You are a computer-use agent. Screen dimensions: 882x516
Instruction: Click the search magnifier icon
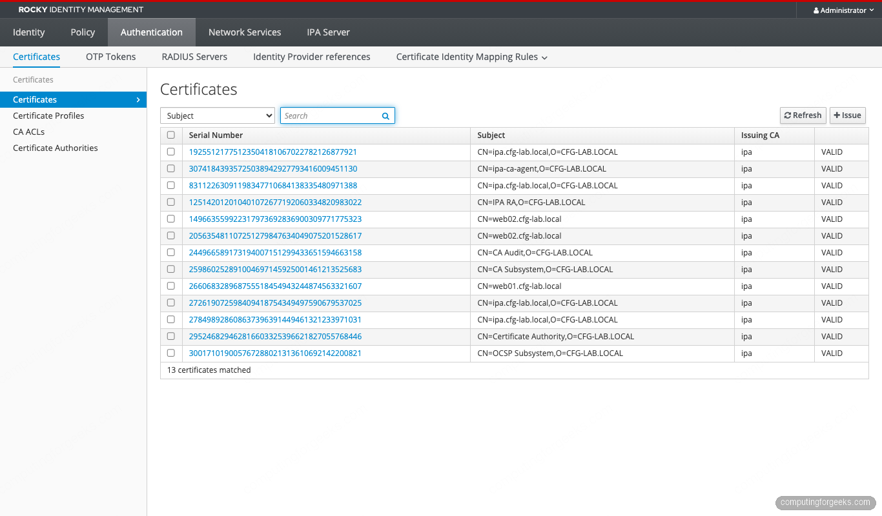tap(385, 116)
